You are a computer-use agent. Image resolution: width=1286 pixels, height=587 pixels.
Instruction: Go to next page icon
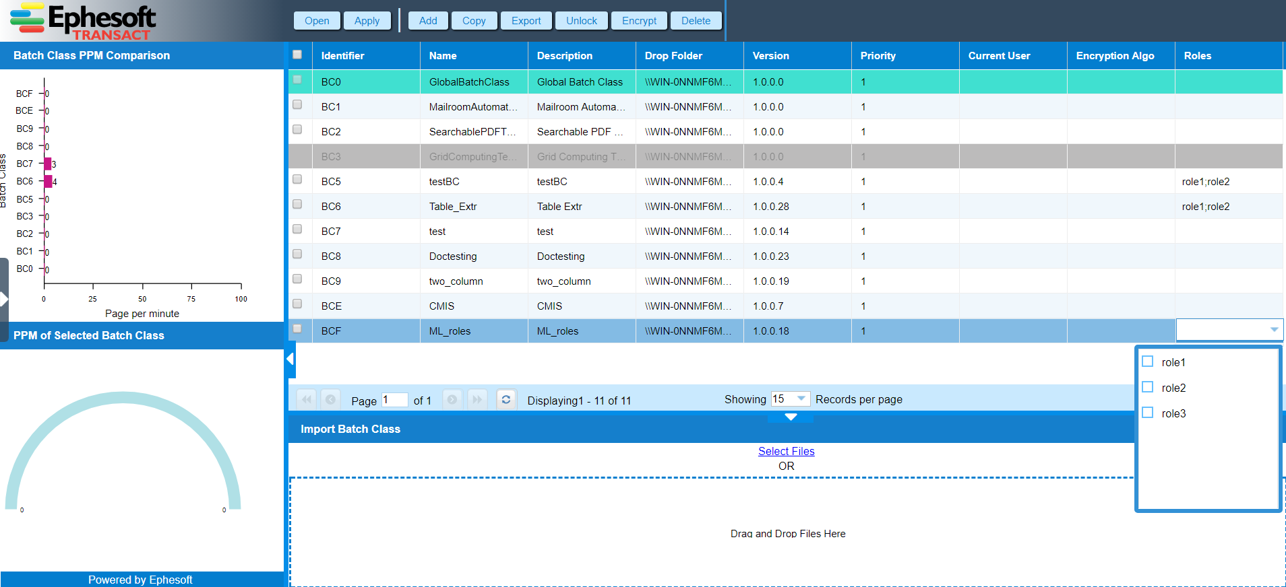452,399
